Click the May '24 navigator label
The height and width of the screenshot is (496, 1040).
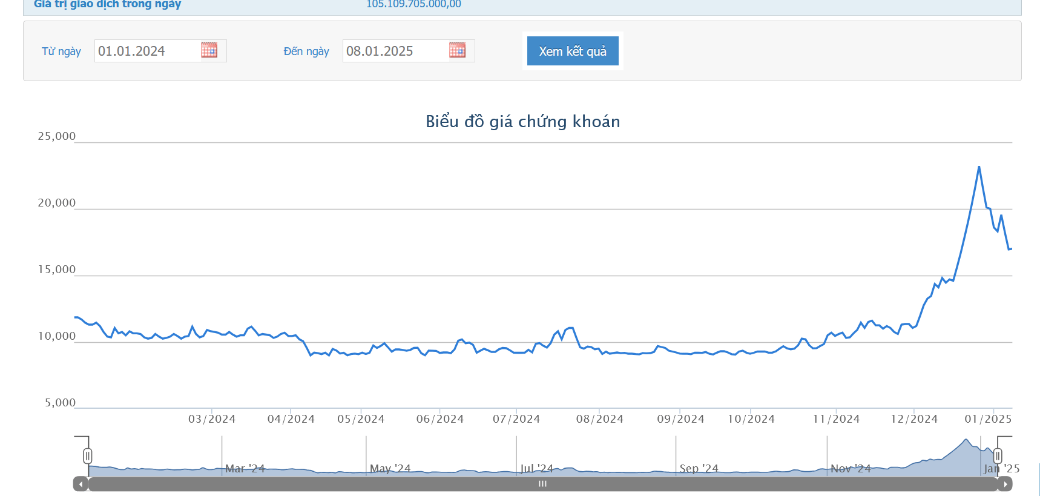click(390, 469)
